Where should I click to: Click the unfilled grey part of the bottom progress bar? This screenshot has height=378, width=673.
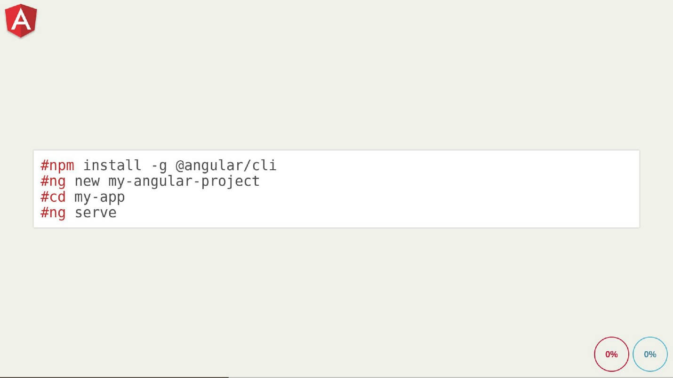[x=447, y=377]
